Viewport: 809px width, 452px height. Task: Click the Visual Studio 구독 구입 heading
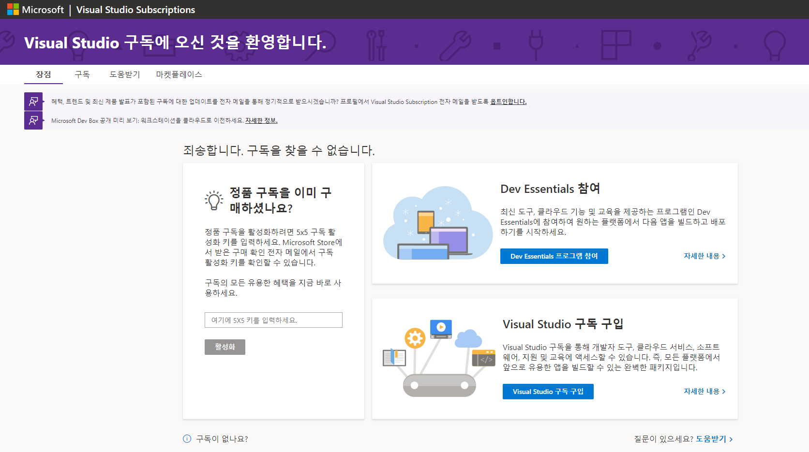coord(563,324)
